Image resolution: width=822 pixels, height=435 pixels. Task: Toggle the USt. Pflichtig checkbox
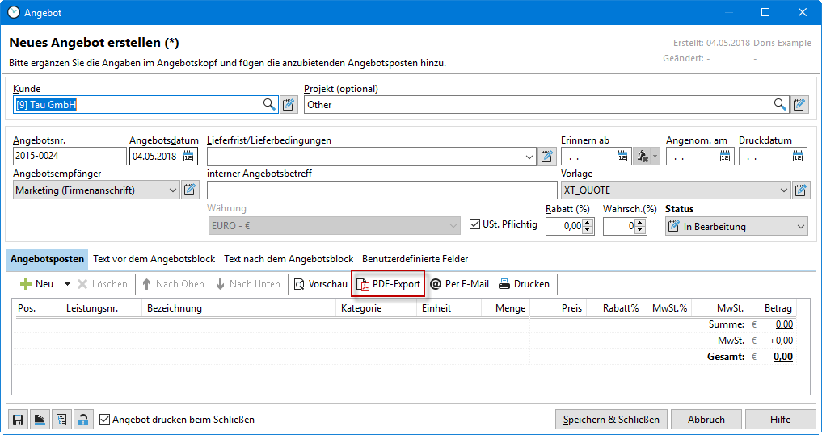[475, 224]
